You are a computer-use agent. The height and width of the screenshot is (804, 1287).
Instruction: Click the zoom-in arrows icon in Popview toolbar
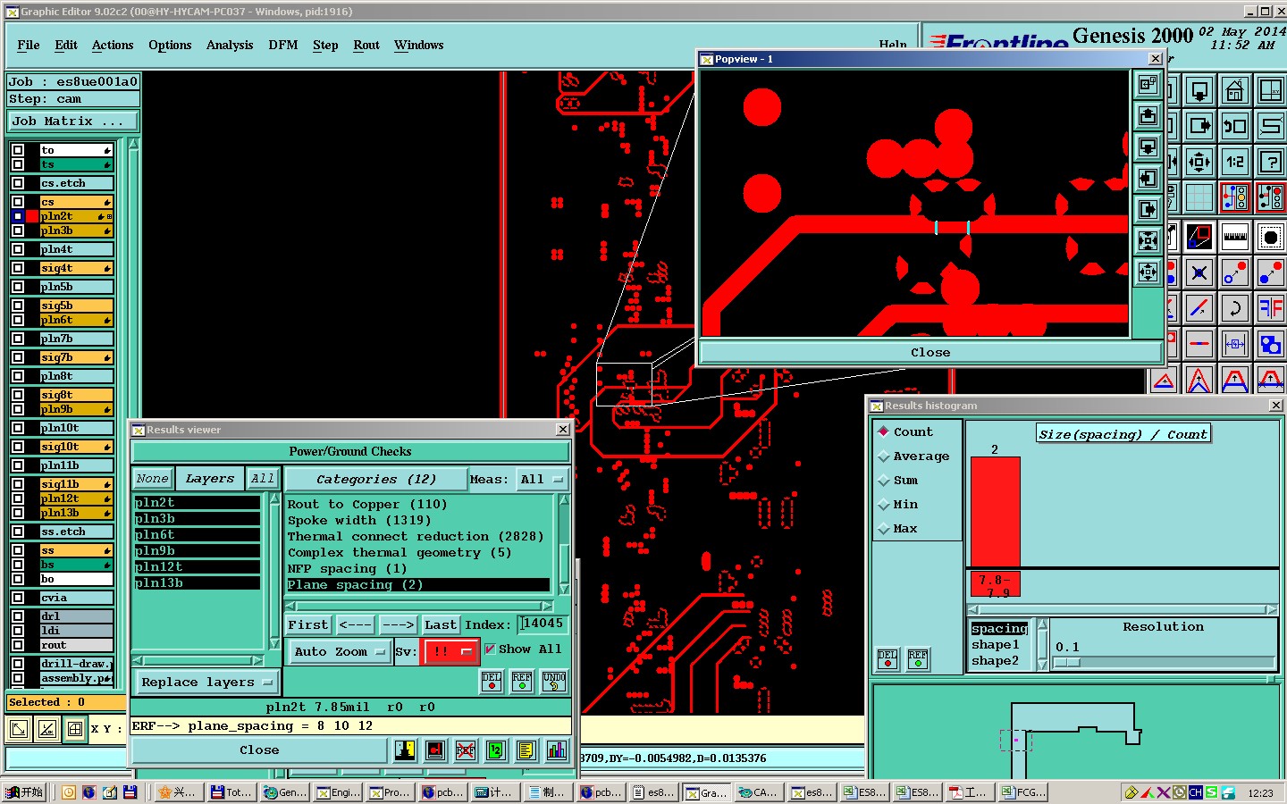[x=1148, y=240]
